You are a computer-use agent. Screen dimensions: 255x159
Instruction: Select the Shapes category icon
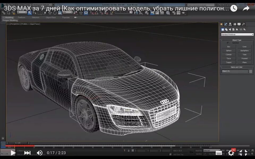226,29
